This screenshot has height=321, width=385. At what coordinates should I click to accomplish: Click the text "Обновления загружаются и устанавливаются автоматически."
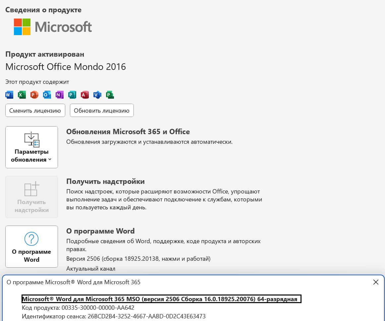(149, 142)
